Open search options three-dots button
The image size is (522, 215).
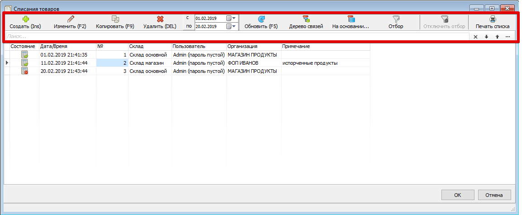tap(508, 37)
